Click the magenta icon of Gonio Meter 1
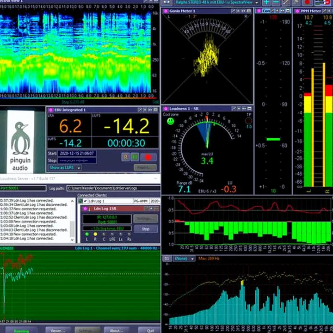The height and width of the screenshot is (333, 333). 166,11
